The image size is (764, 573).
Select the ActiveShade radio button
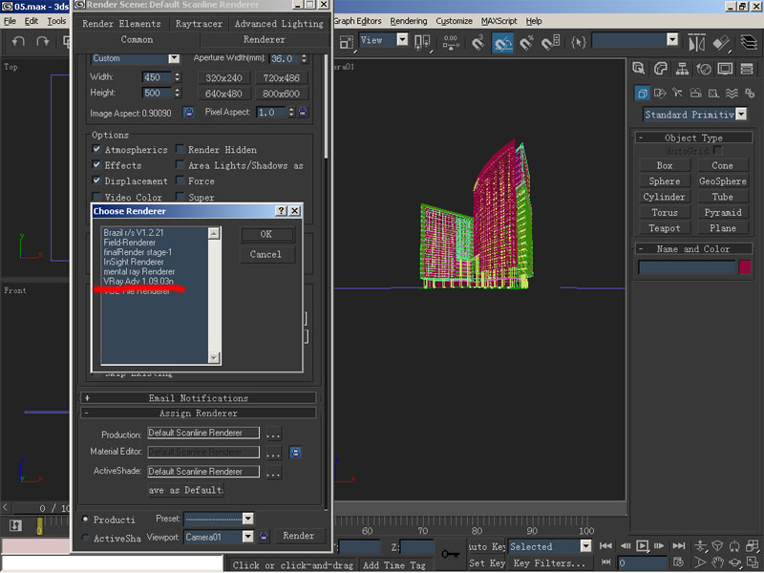86,539
